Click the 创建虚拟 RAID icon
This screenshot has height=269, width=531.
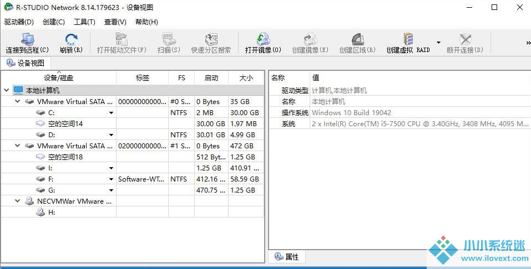pos(408,39)
